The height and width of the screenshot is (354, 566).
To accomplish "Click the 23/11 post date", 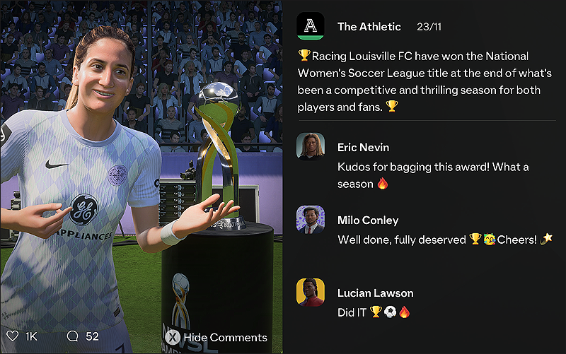I will pos(429,27).
